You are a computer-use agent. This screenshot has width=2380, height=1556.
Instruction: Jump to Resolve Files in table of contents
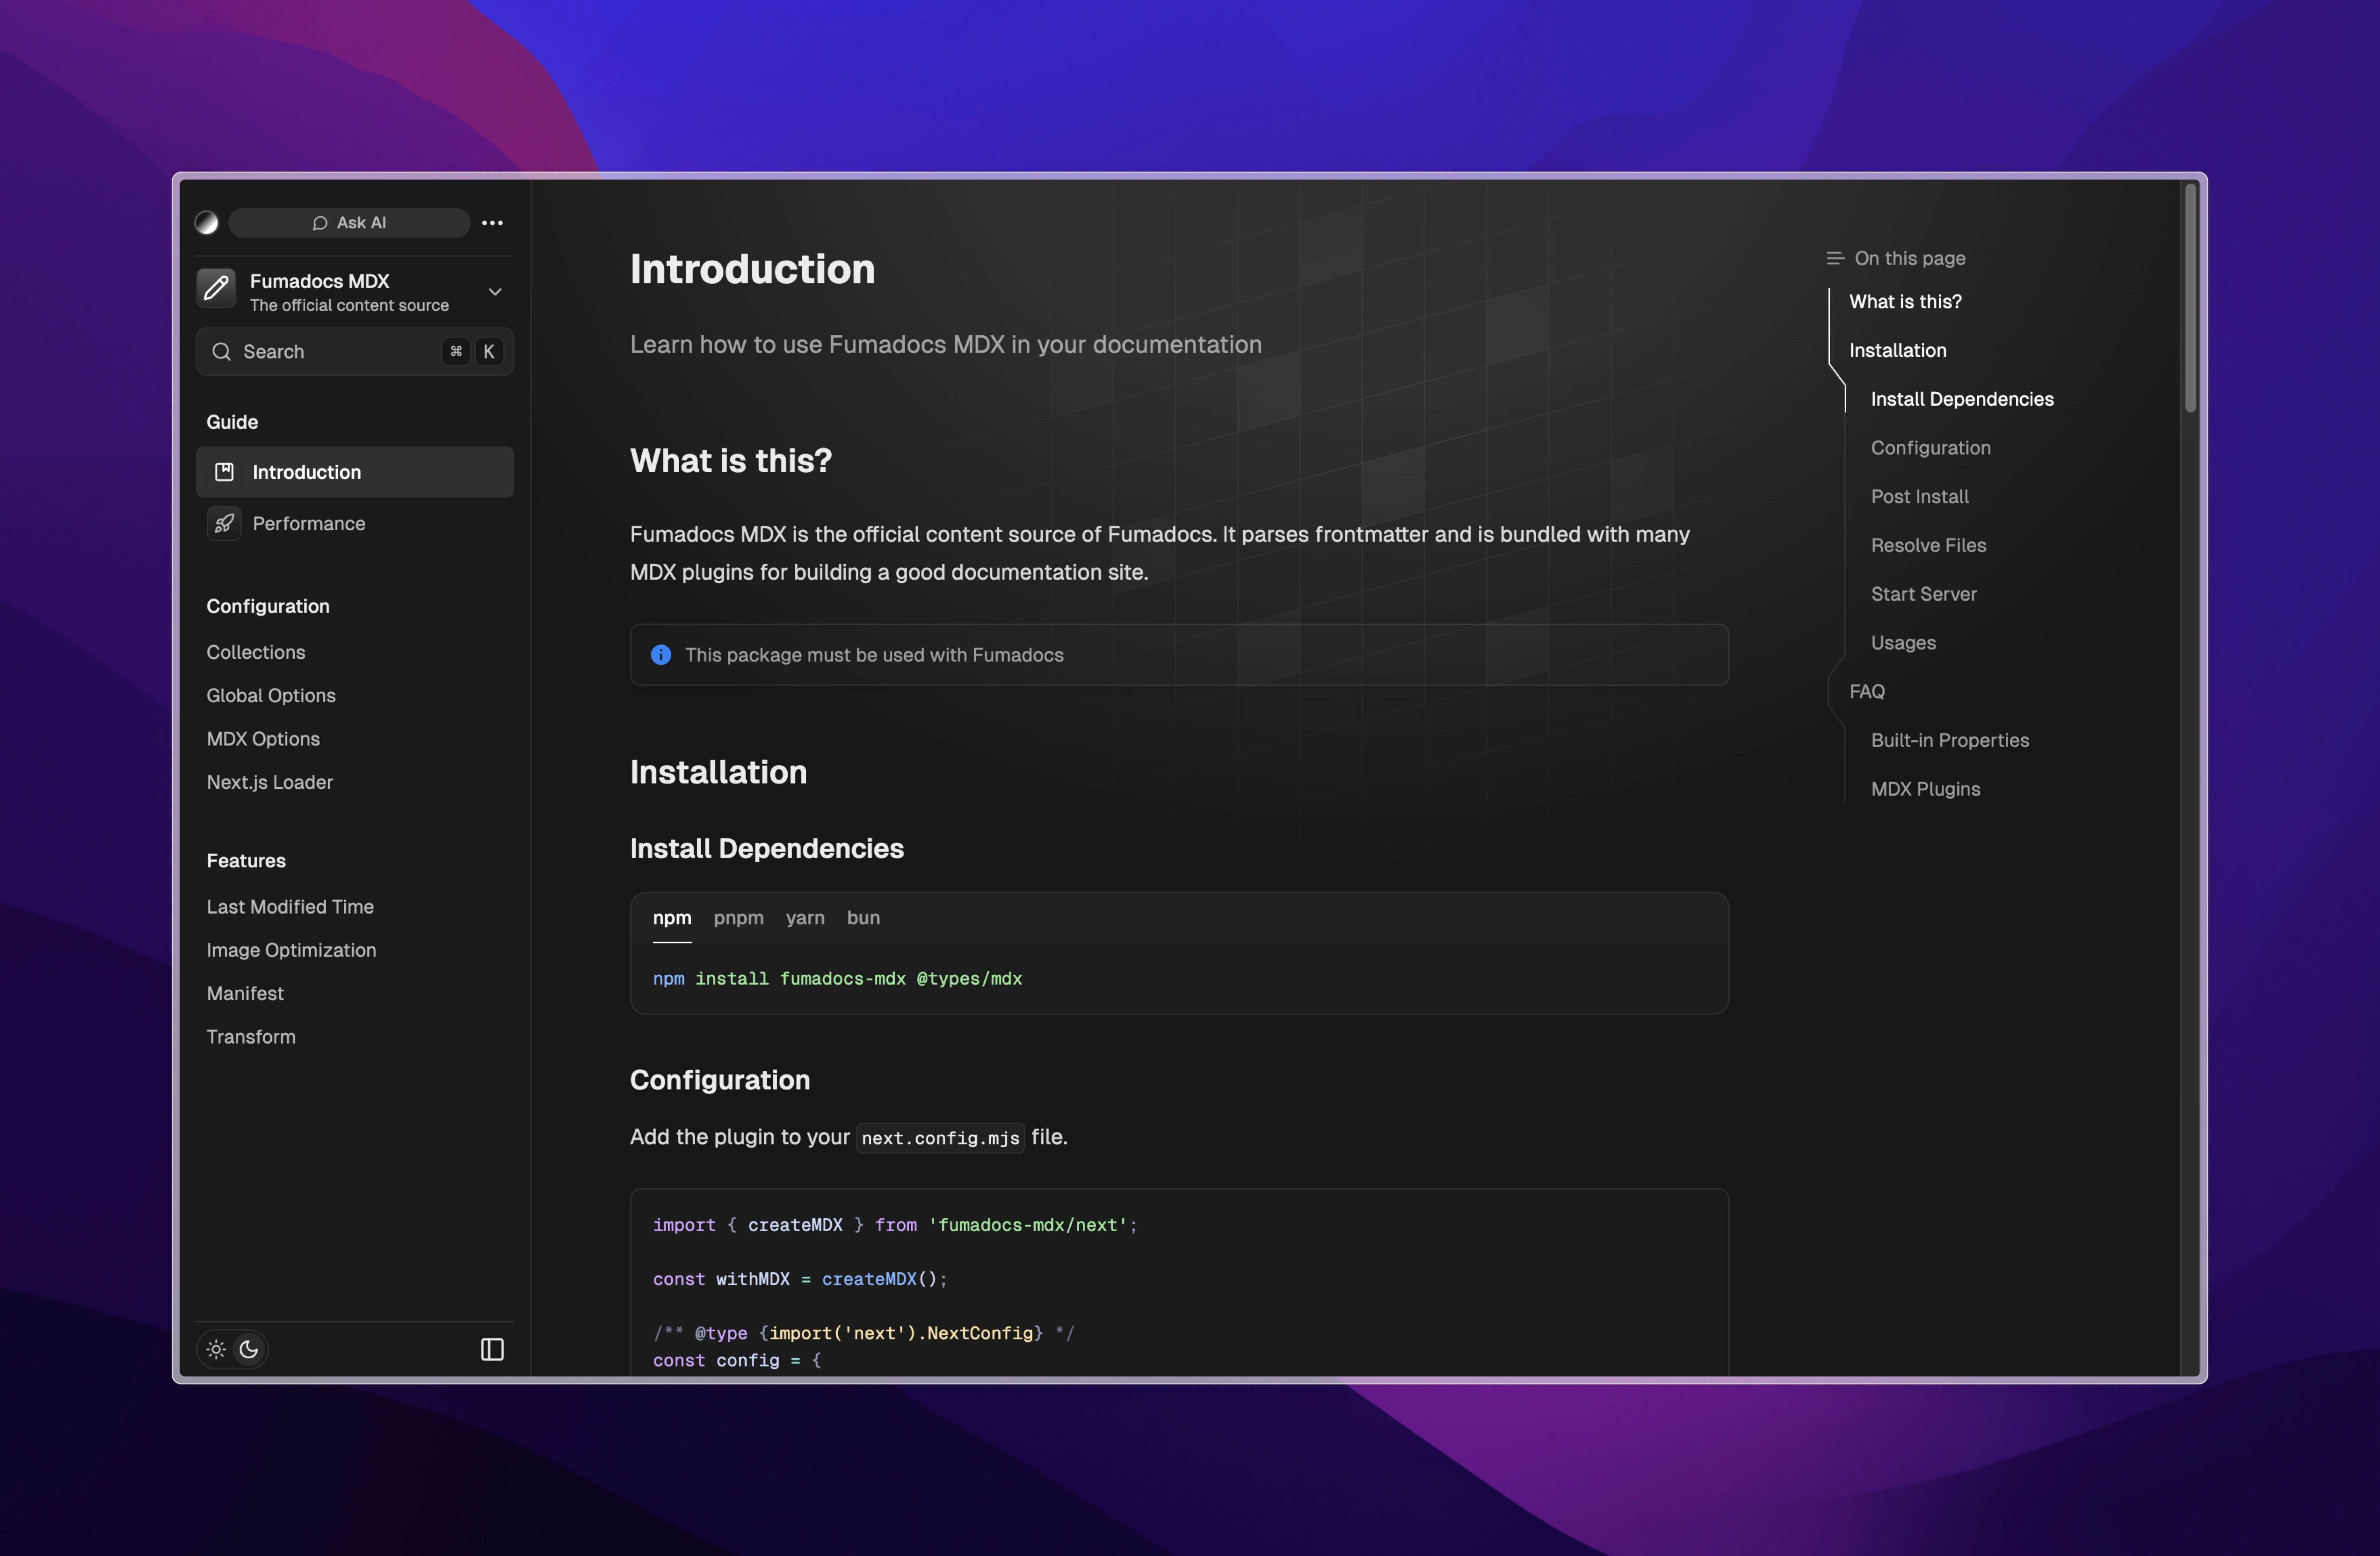(1928, 546)
